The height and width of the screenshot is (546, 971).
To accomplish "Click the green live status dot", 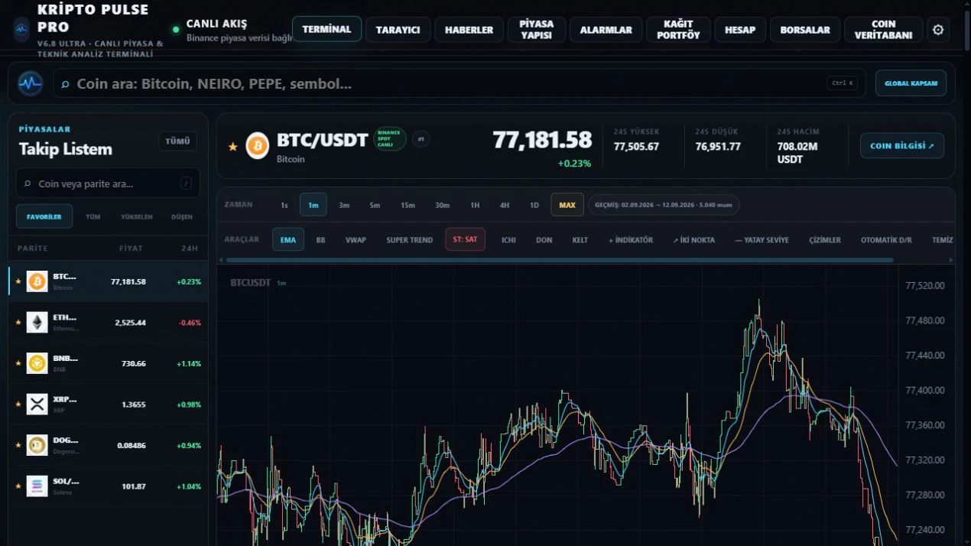I will 176,30.
